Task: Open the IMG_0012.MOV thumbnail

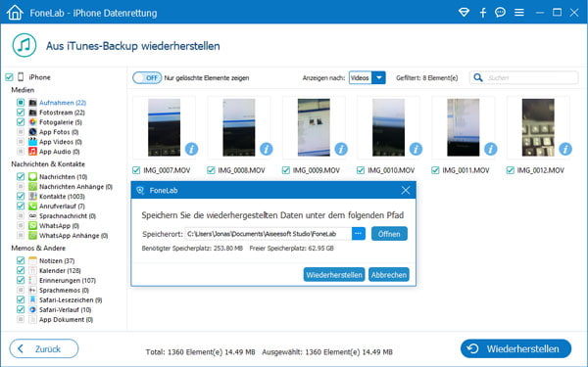Action: click(x=538, y=127)
